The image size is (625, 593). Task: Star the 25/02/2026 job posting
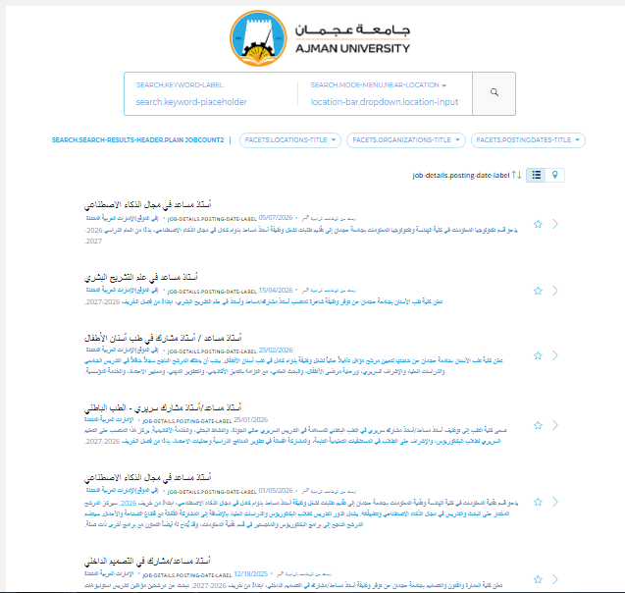coord(538,355)
